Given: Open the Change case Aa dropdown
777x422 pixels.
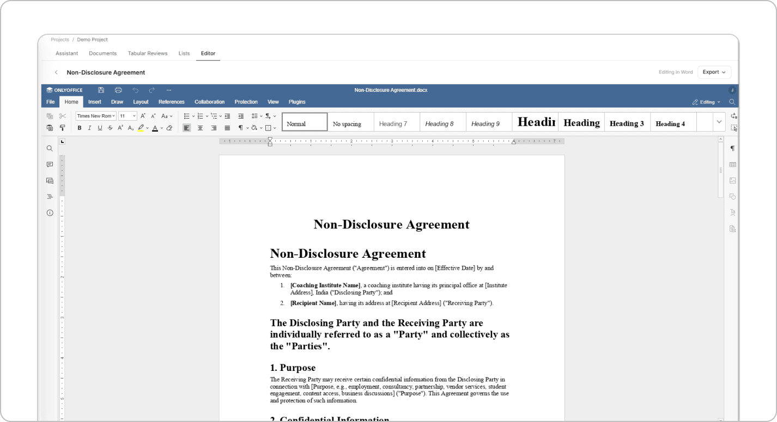Looking at the screenshot, I should point(167,116).
